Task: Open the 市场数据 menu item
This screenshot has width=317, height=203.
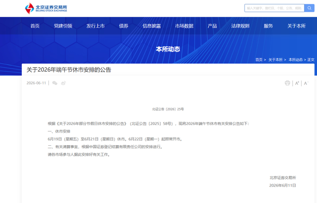Action: click(184, 26)
